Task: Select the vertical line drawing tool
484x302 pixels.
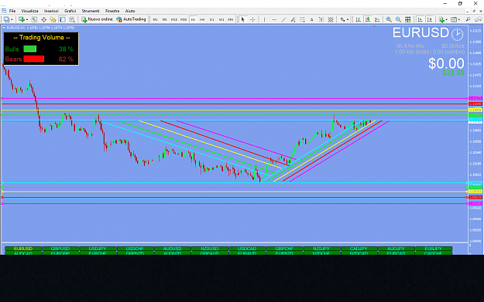Action: [264, 19]
